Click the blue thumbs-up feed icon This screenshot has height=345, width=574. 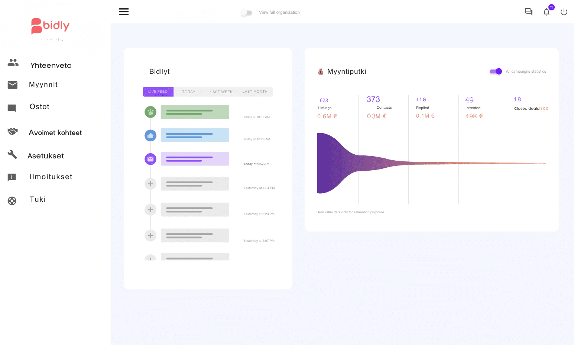150,135
